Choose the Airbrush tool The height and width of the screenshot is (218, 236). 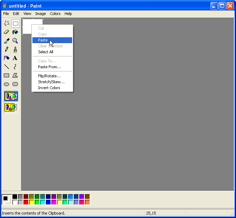coord(6,58)
